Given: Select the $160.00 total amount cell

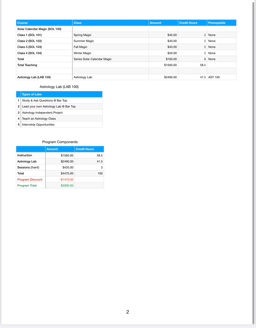Looking at the screenshot, I should (171, 59).
